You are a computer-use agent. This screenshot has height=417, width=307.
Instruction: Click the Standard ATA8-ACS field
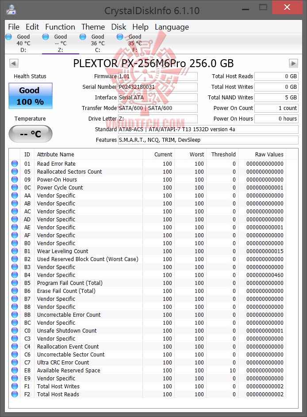tap(208, 129)
